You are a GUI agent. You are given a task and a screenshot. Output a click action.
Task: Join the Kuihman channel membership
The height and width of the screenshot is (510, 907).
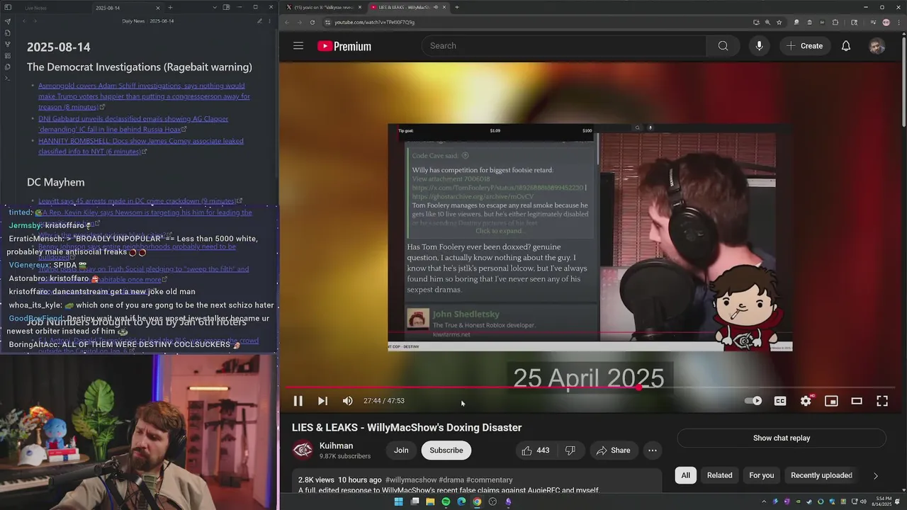click(401, 450)
